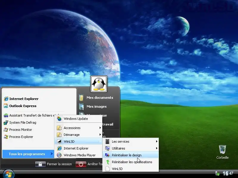
Task: Click the Les services chip icon
Action: [107, 142]
